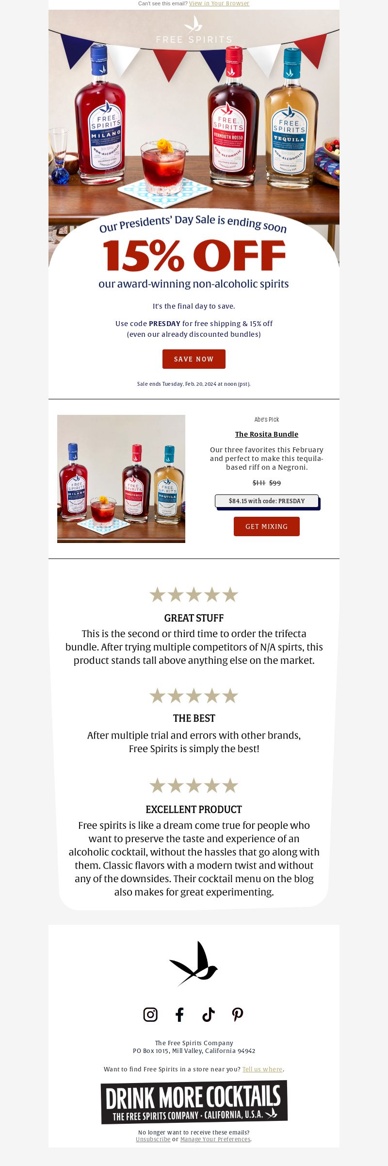Open the Pinterest icon link

coord(238,1015)
